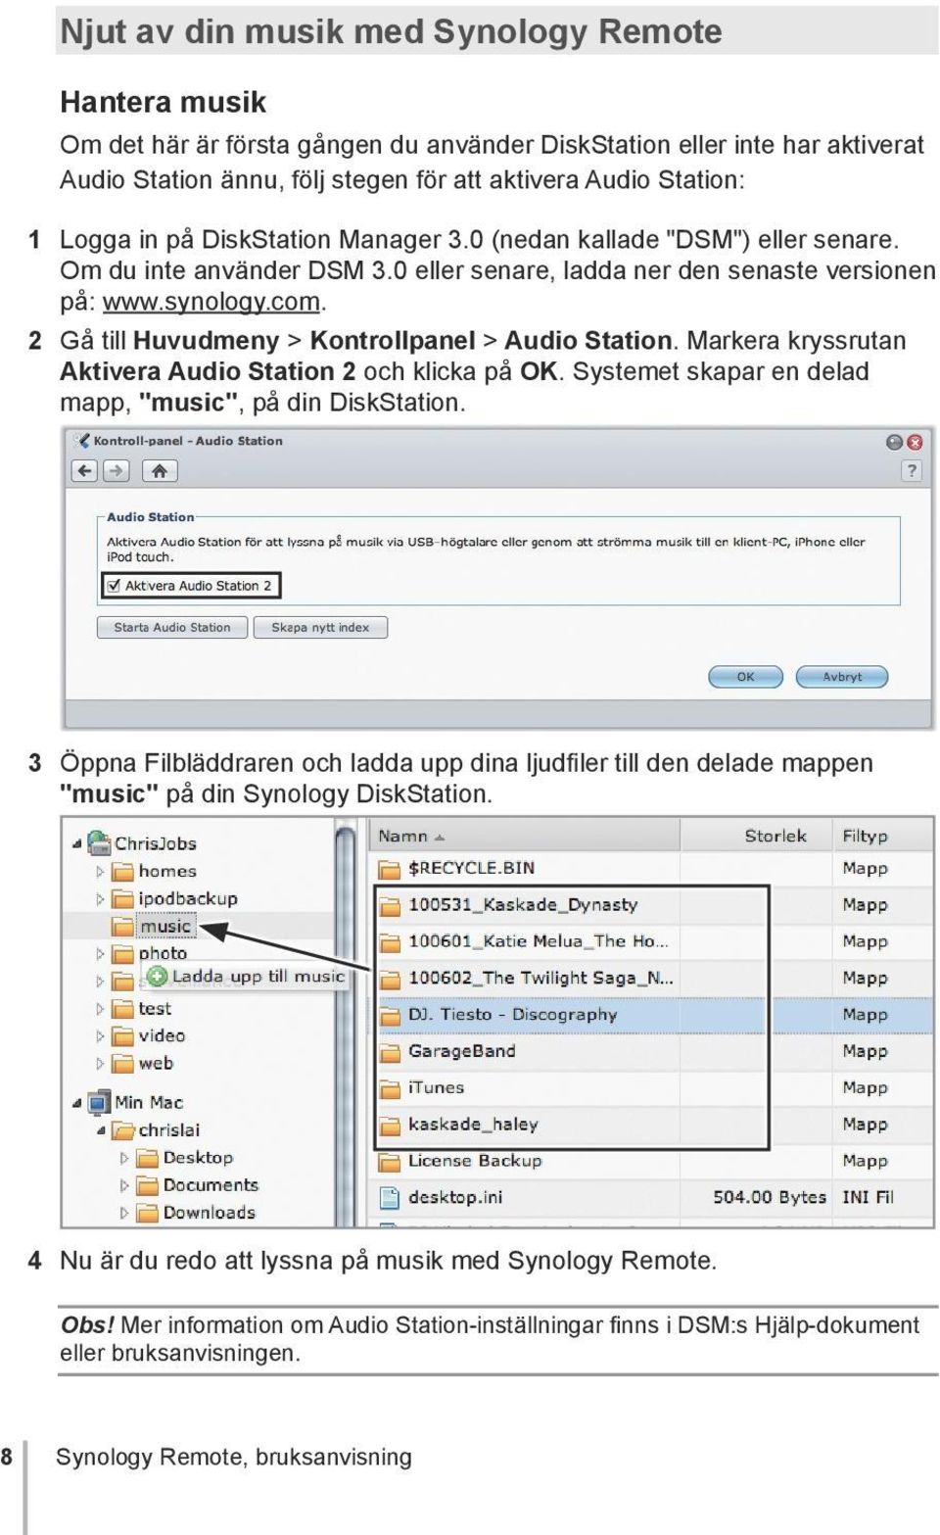Viewport: 940px width, 1535px height.
Task: Expand the test folder arrow
Action: click(100, 1008)
